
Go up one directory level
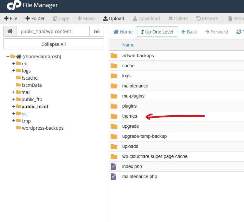(157, 32)
